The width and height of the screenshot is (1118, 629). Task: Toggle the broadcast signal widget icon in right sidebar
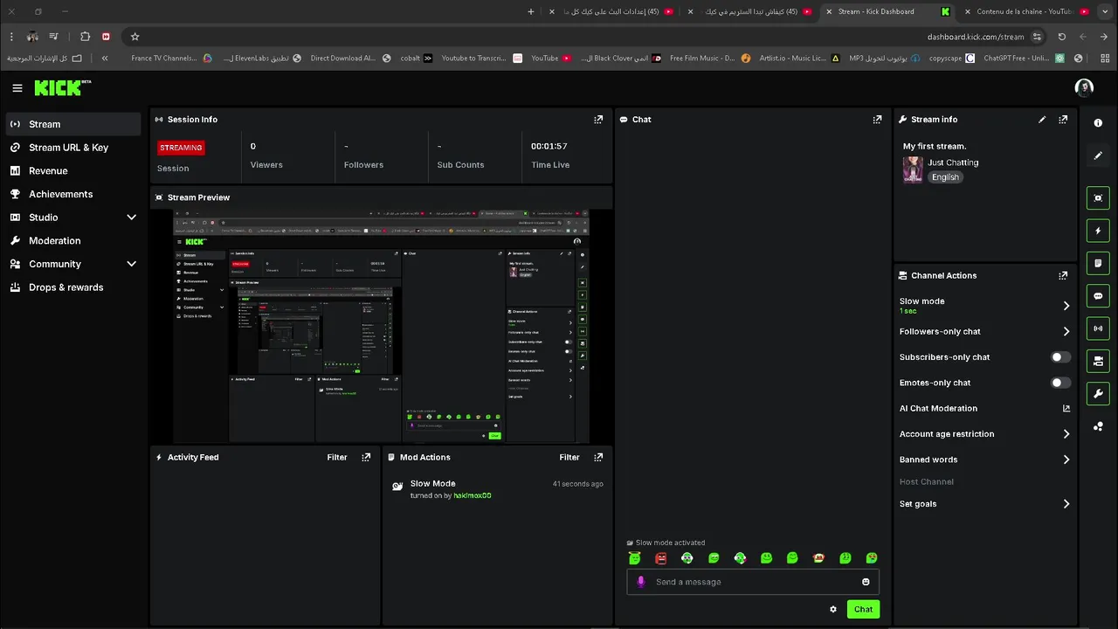(x=1098, y=328)
